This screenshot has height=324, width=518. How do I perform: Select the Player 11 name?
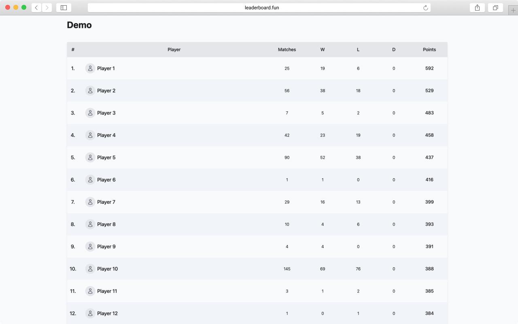[107, 291]
